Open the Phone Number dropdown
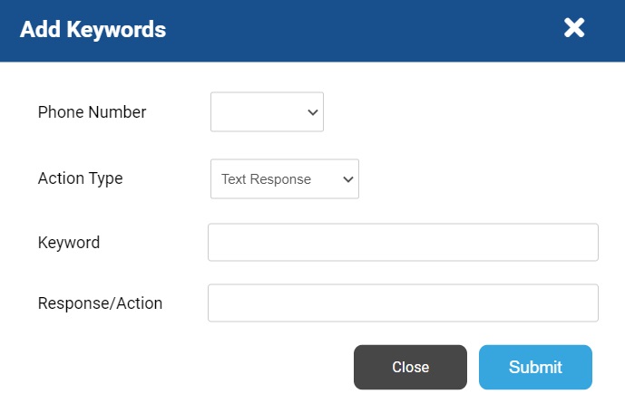 click(x=267, y=111)
